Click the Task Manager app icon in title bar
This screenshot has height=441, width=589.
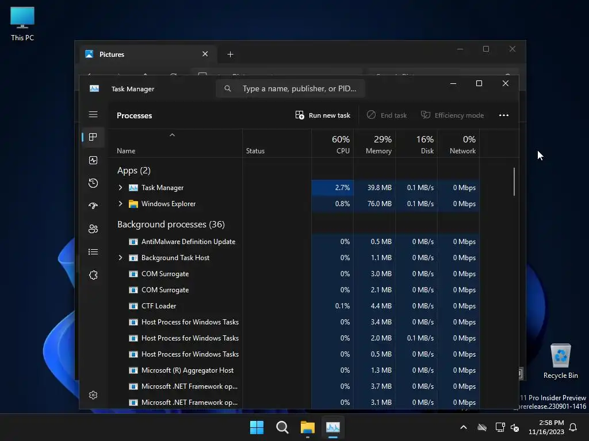tap(94, 88)
